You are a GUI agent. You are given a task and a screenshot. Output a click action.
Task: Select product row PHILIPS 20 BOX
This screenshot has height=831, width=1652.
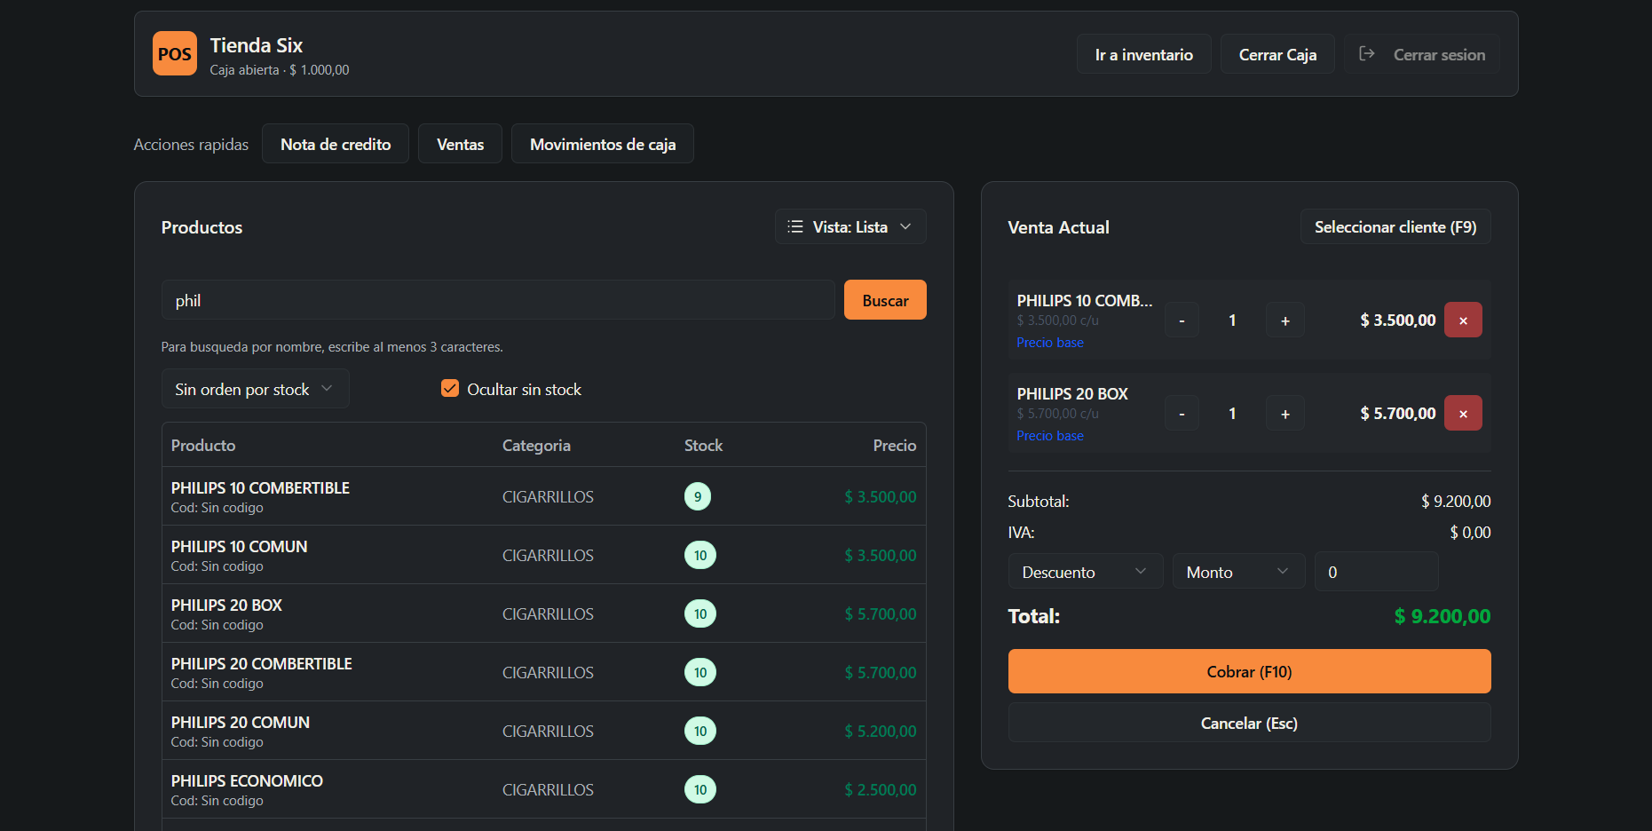(x=543, y=613)
